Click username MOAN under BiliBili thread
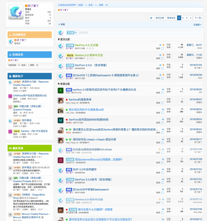This screenshot has width=207, height=221. (x=69, y=123)
